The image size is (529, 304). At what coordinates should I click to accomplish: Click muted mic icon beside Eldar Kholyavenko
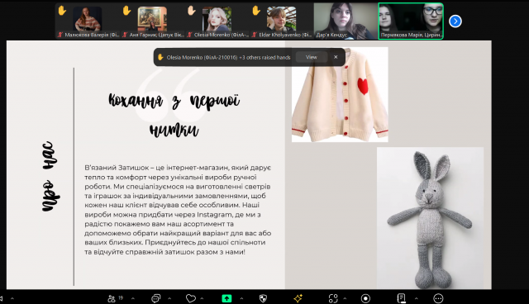coord(255,35)
